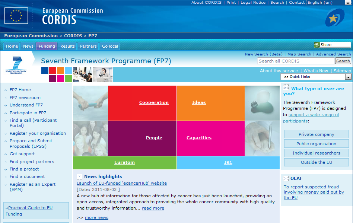Screen dimensions: 353x223
Task: Open the Home tab
Action: (x=12, y=46)
